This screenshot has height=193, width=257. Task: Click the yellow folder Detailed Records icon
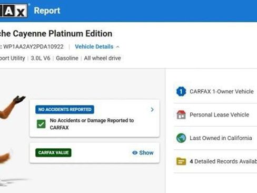click(x=181, y=161)
